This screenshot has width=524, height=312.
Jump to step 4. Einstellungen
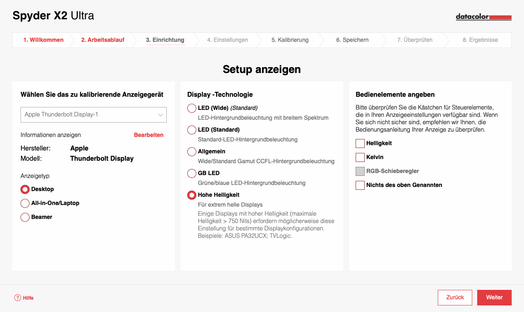click(x=228, y=40)
